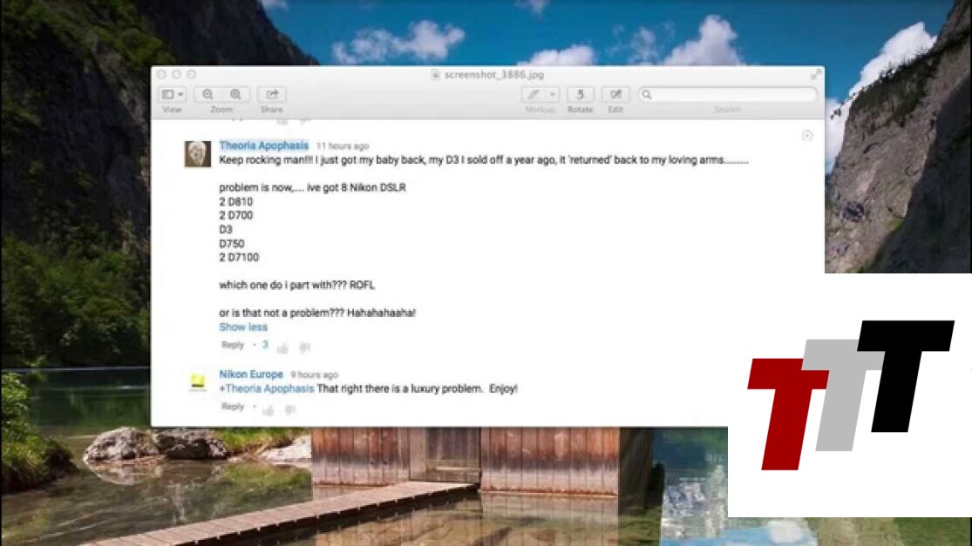Click the Zoom Out magnifier button

207,95
